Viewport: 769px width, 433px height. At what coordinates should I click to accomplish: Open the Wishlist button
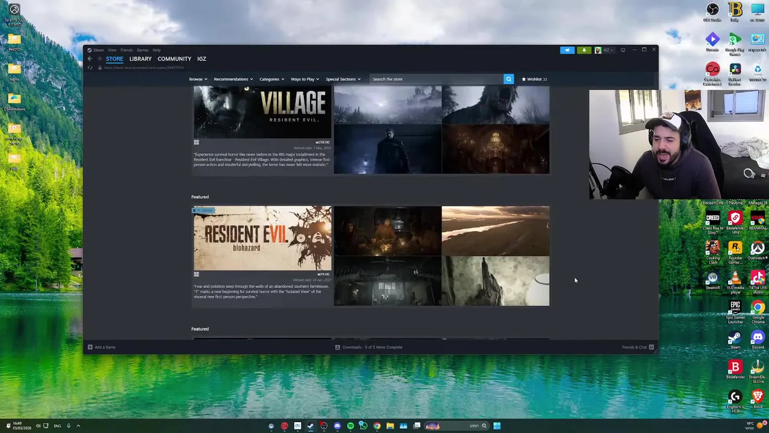tap(534, 79)
